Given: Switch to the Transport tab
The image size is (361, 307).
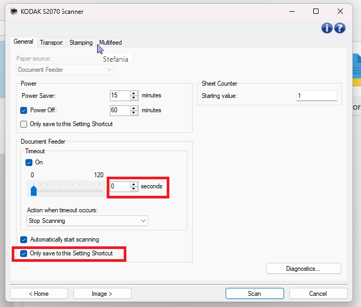Looking at the screenshot, I should (51, 43).
